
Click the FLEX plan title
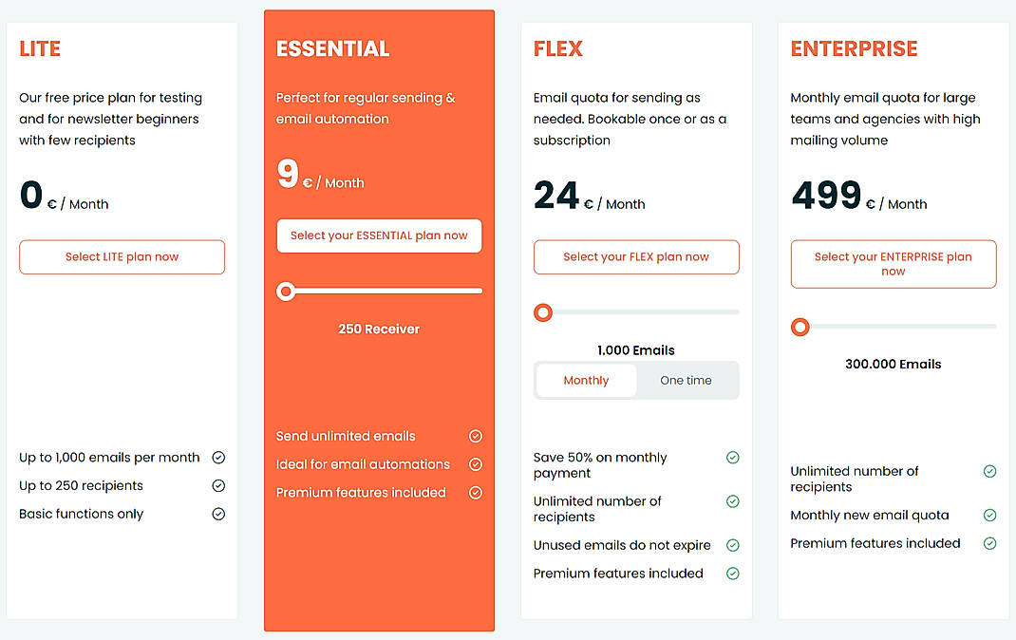558,48
